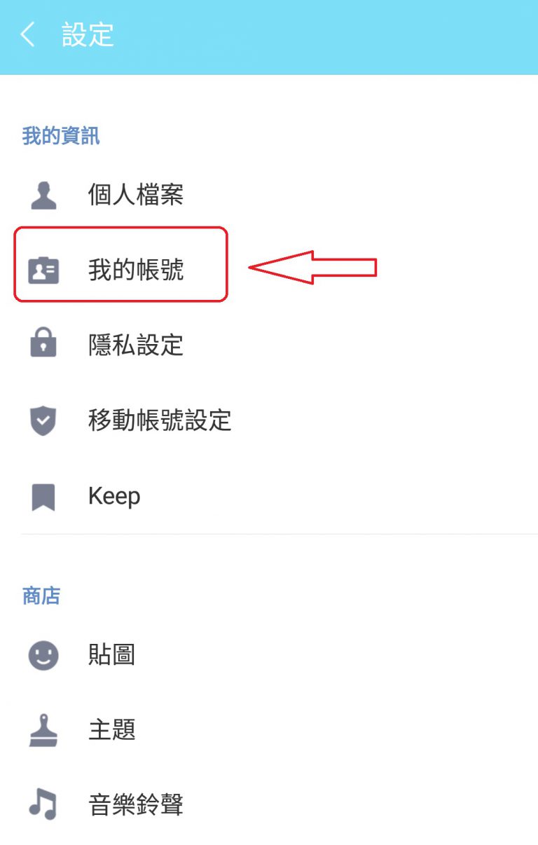The width and height of the screenshot is (538, 845).
Task: Open 音樂鈴聲 ringtone settings
Action: pos(269,805)
